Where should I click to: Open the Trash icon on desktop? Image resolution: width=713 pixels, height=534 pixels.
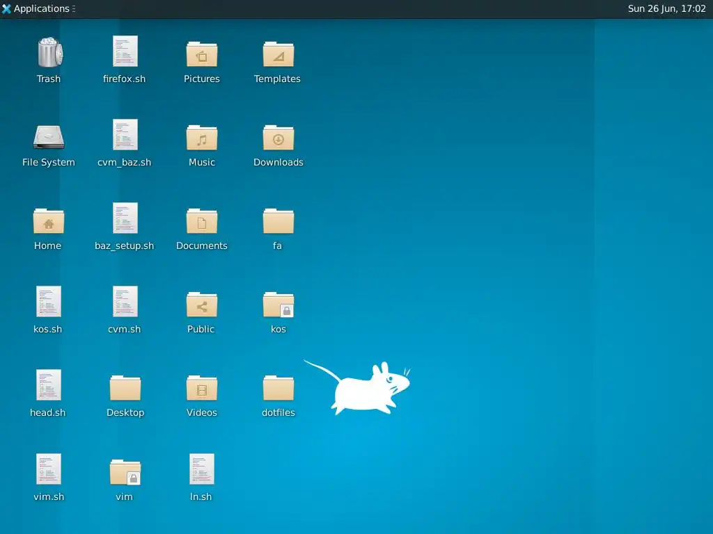[49, 52]
